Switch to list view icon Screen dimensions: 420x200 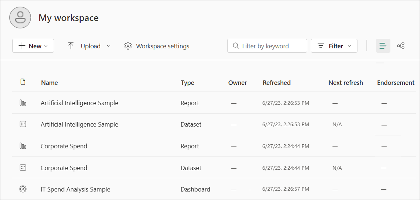[383, 46]
